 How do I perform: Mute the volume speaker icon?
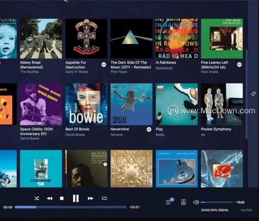coord(196,202)
